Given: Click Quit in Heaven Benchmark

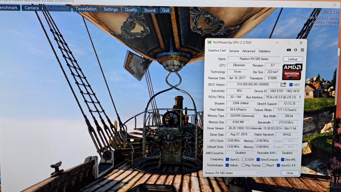Looking at the screenshot, I should click(x=166, y=10).
